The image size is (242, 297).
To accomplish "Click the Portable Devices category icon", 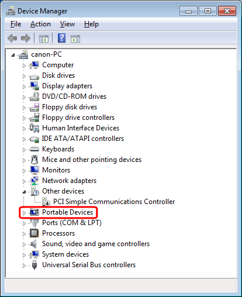I will pyautogui.click(x=34, y=212).
